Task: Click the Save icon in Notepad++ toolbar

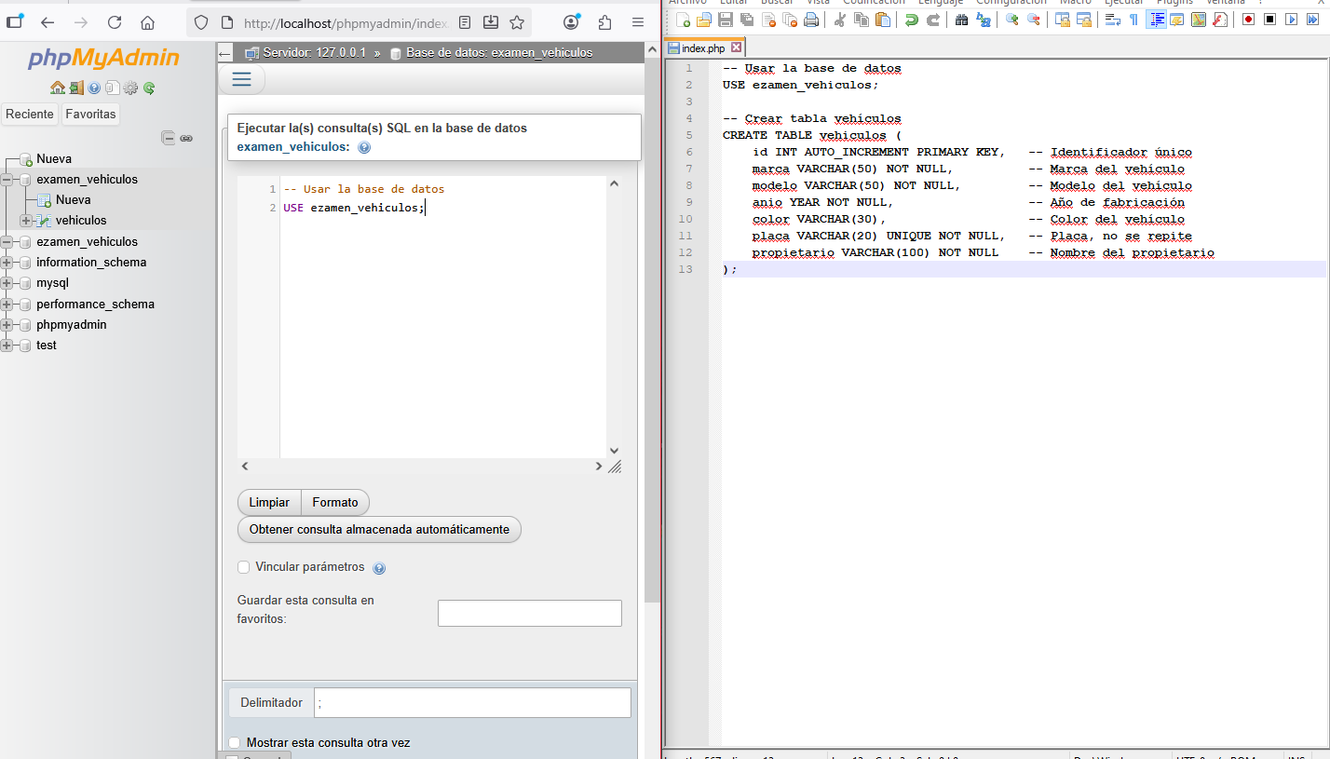Action: (725, 20)
